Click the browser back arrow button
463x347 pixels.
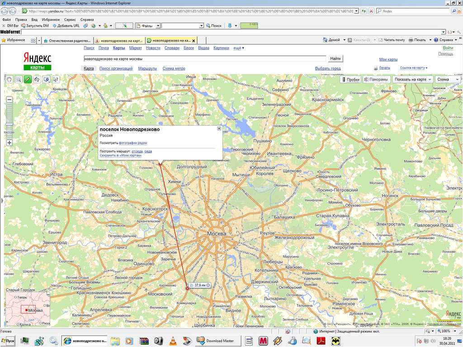click(x=4, y=11)
